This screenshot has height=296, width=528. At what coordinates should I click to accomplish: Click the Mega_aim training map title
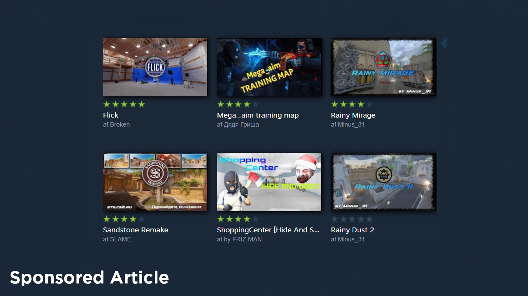point(258,115)
